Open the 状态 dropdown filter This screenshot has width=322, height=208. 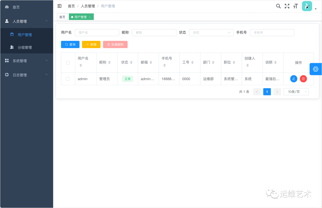(211, 32)
